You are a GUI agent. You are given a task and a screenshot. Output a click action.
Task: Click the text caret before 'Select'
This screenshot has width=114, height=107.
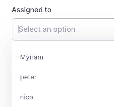[x=19, y=29]
